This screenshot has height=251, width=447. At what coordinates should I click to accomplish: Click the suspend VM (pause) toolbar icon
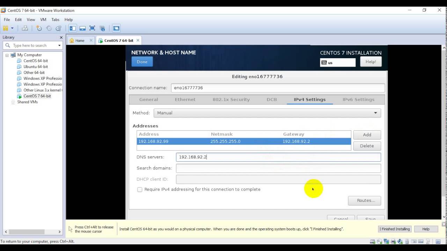5,28
